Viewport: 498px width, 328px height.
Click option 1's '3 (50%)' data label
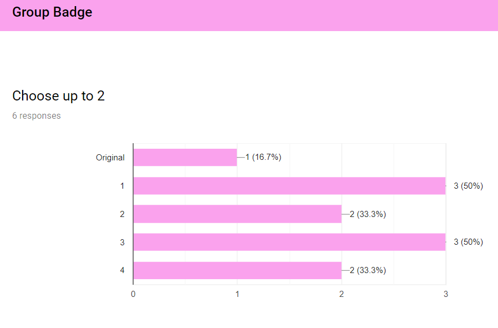click(468, 186)
